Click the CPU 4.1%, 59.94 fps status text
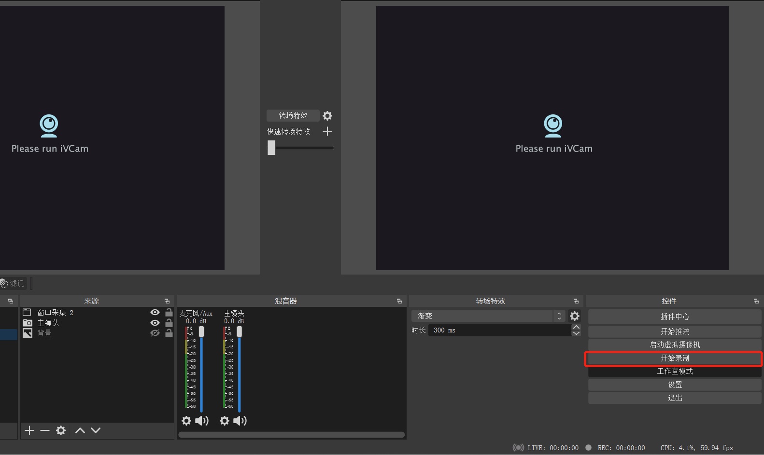764x455 pixels. (697, 448)
